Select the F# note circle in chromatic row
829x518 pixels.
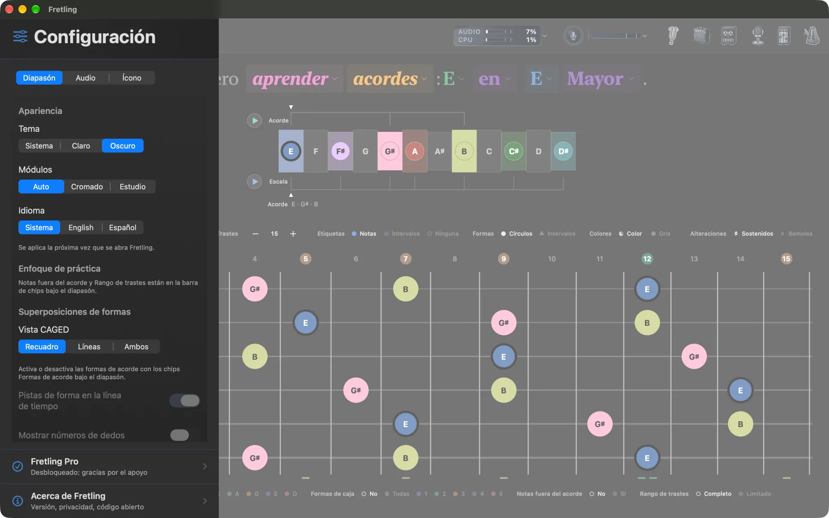click(x=340, y=151)
